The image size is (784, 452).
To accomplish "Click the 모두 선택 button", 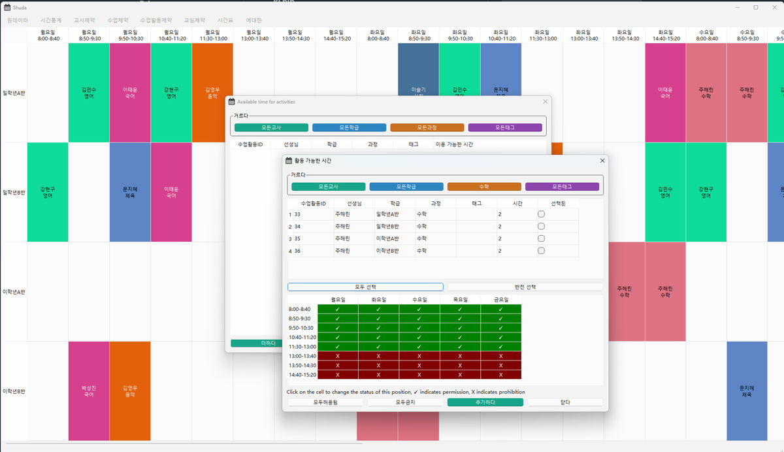I will [365, 287].
